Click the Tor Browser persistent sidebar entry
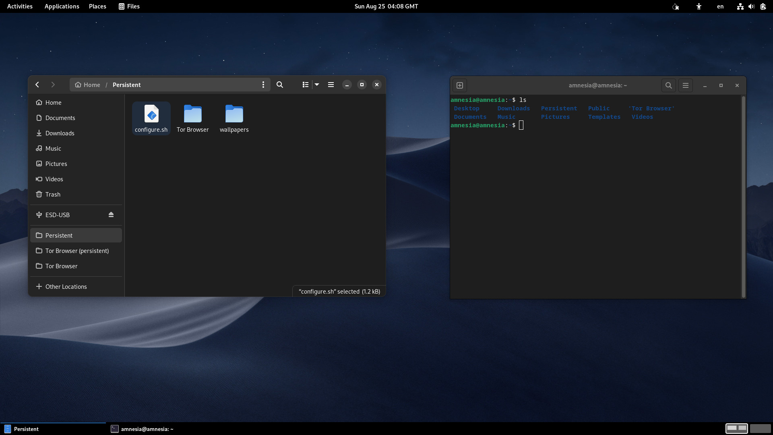This screenshot has height=435, width=773. [x=76, y=251]
